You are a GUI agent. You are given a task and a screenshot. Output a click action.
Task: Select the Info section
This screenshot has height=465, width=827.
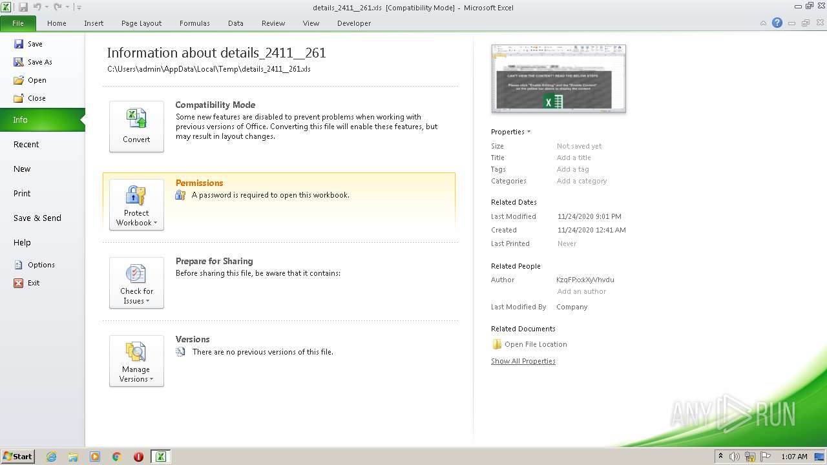tap(42, 119)
